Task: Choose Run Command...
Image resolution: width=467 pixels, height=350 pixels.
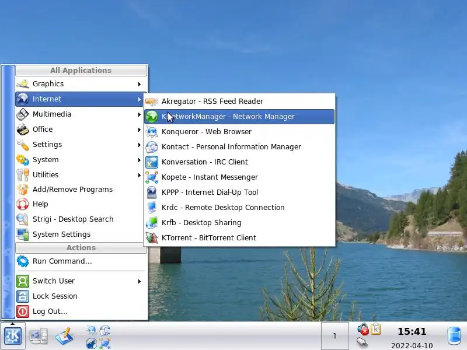Action: click(x=81, y=261)
